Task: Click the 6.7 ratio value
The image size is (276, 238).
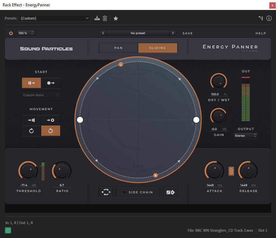Action: (x=62, y=185)
